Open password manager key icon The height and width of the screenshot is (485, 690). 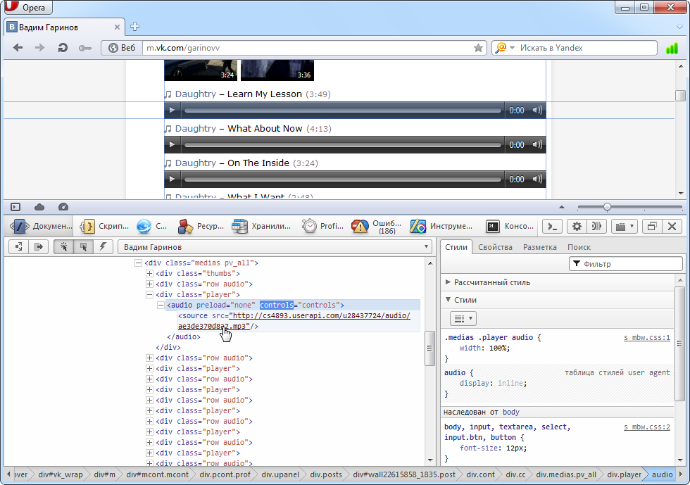[x=85, y=48]
